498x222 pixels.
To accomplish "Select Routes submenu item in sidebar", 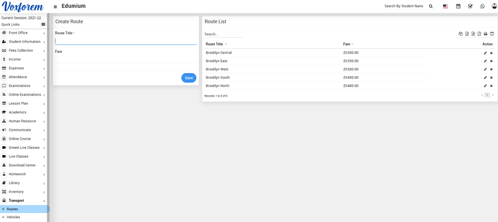I will tap(12, 209).
